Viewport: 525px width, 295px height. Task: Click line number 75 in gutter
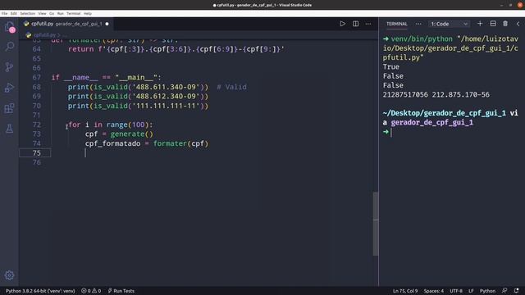[36, 153]
